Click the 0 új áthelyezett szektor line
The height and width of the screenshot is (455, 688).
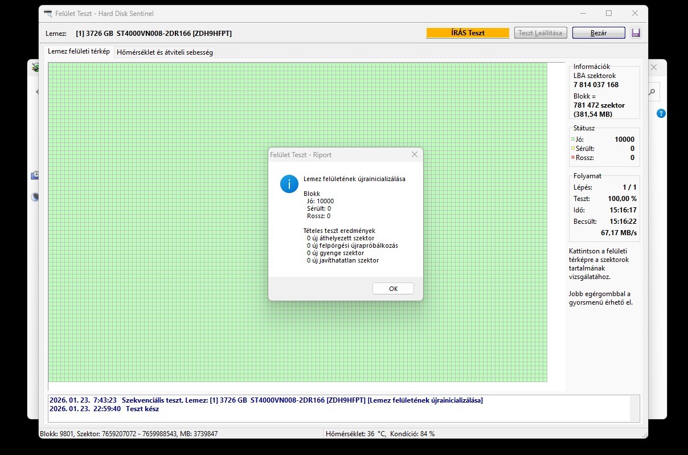tap(341, 238)
